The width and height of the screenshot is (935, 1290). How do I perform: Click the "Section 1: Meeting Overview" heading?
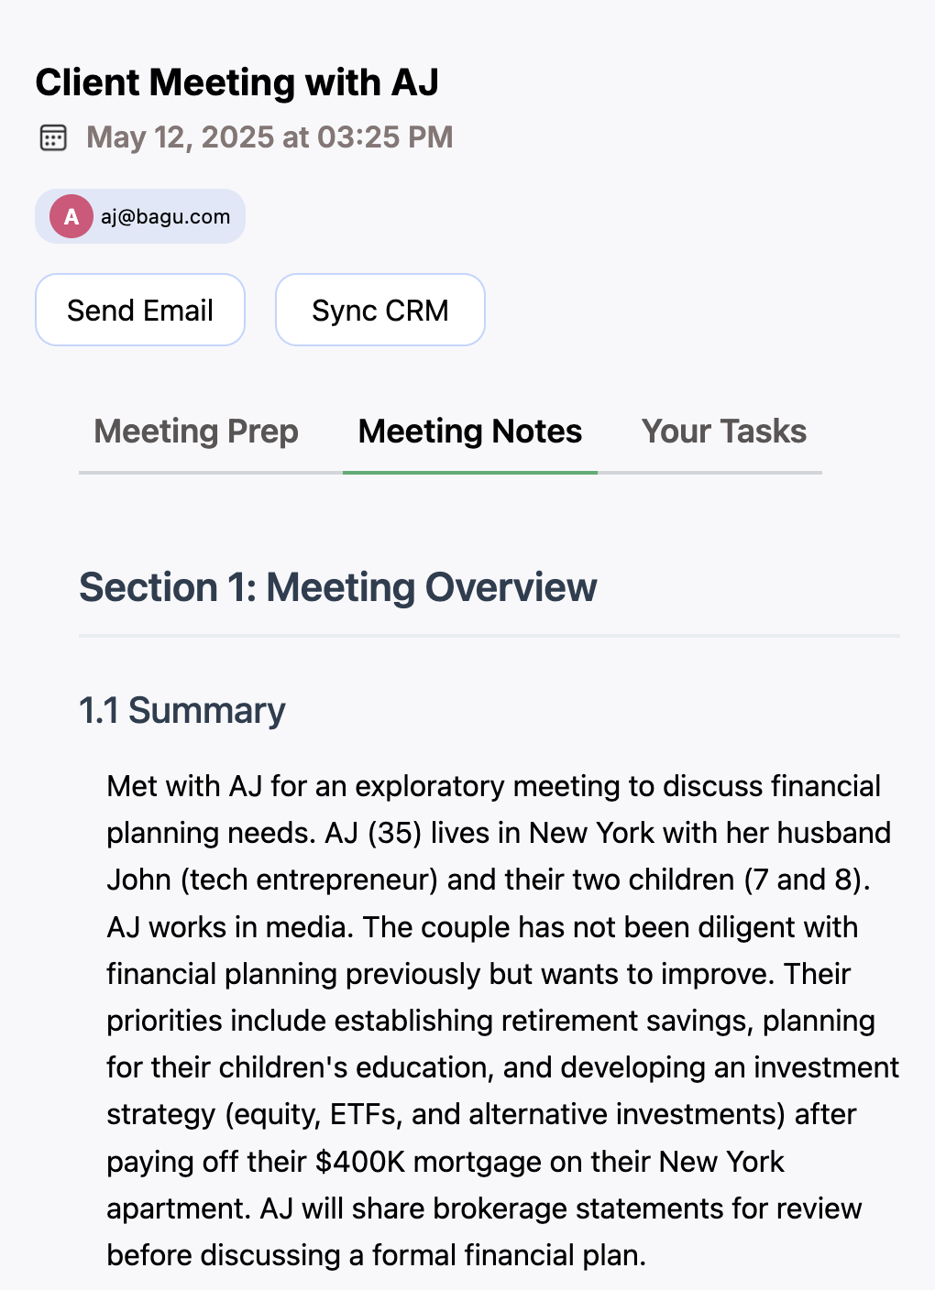click(x=338, y=587)
